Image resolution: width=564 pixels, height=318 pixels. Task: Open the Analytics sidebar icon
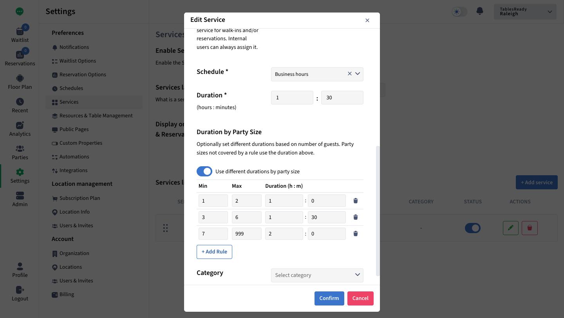point(20,129)
